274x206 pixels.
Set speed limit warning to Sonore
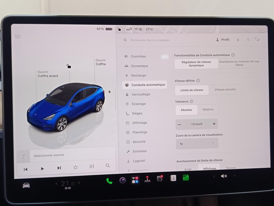pos(231,167)
